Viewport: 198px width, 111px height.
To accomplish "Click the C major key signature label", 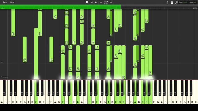I will [x=5, y=77].
